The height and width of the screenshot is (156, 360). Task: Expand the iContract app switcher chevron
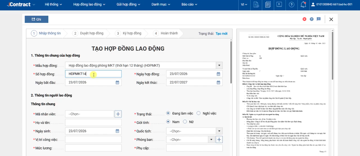(x=34, y=5)
